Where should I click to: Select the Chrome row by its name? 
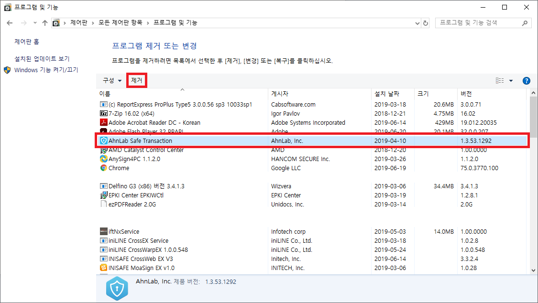[119, 168]
